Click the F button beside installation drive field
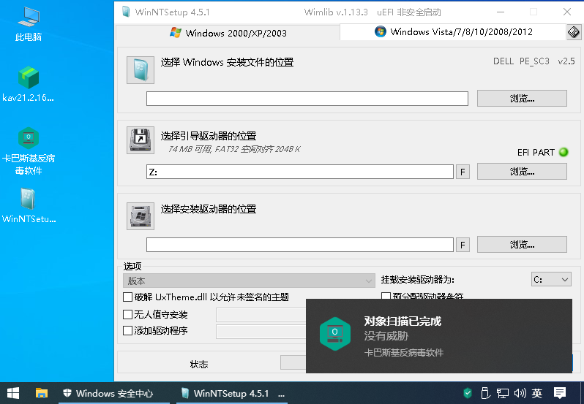 point(463,245)
